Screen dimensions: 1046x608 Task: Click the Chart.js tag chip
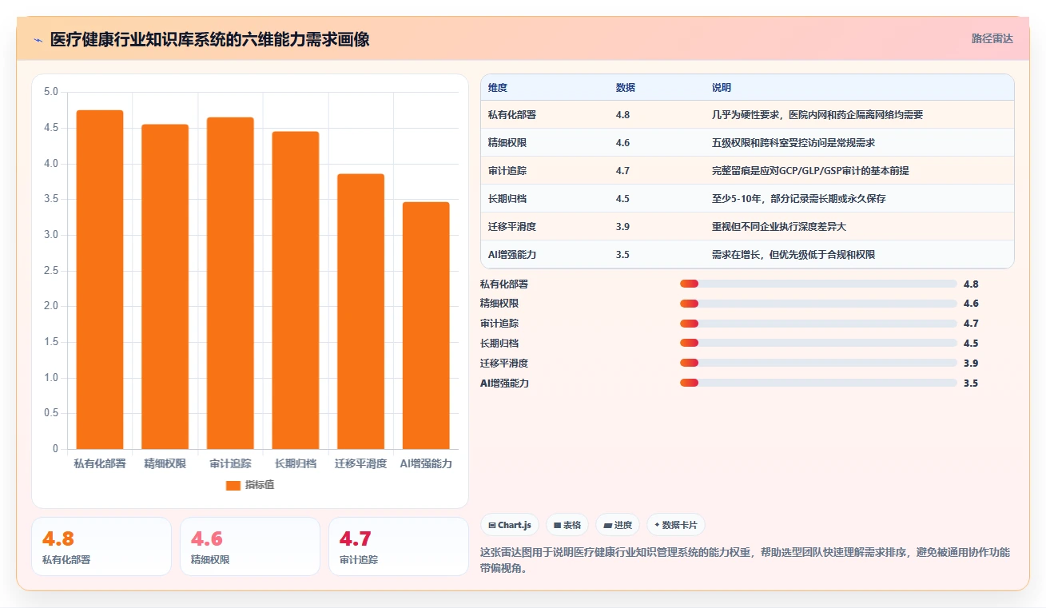tap(510, 525)
